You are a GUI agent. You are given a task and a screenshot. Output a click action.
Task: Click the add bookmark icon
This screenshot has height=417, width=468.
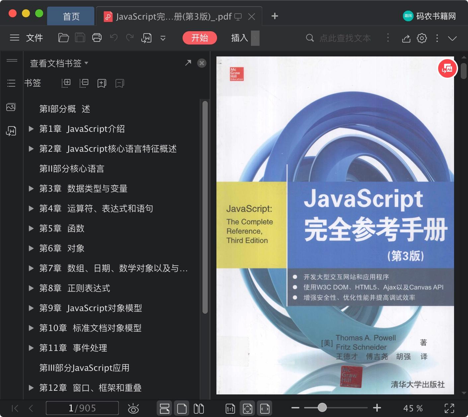(102, 83)
